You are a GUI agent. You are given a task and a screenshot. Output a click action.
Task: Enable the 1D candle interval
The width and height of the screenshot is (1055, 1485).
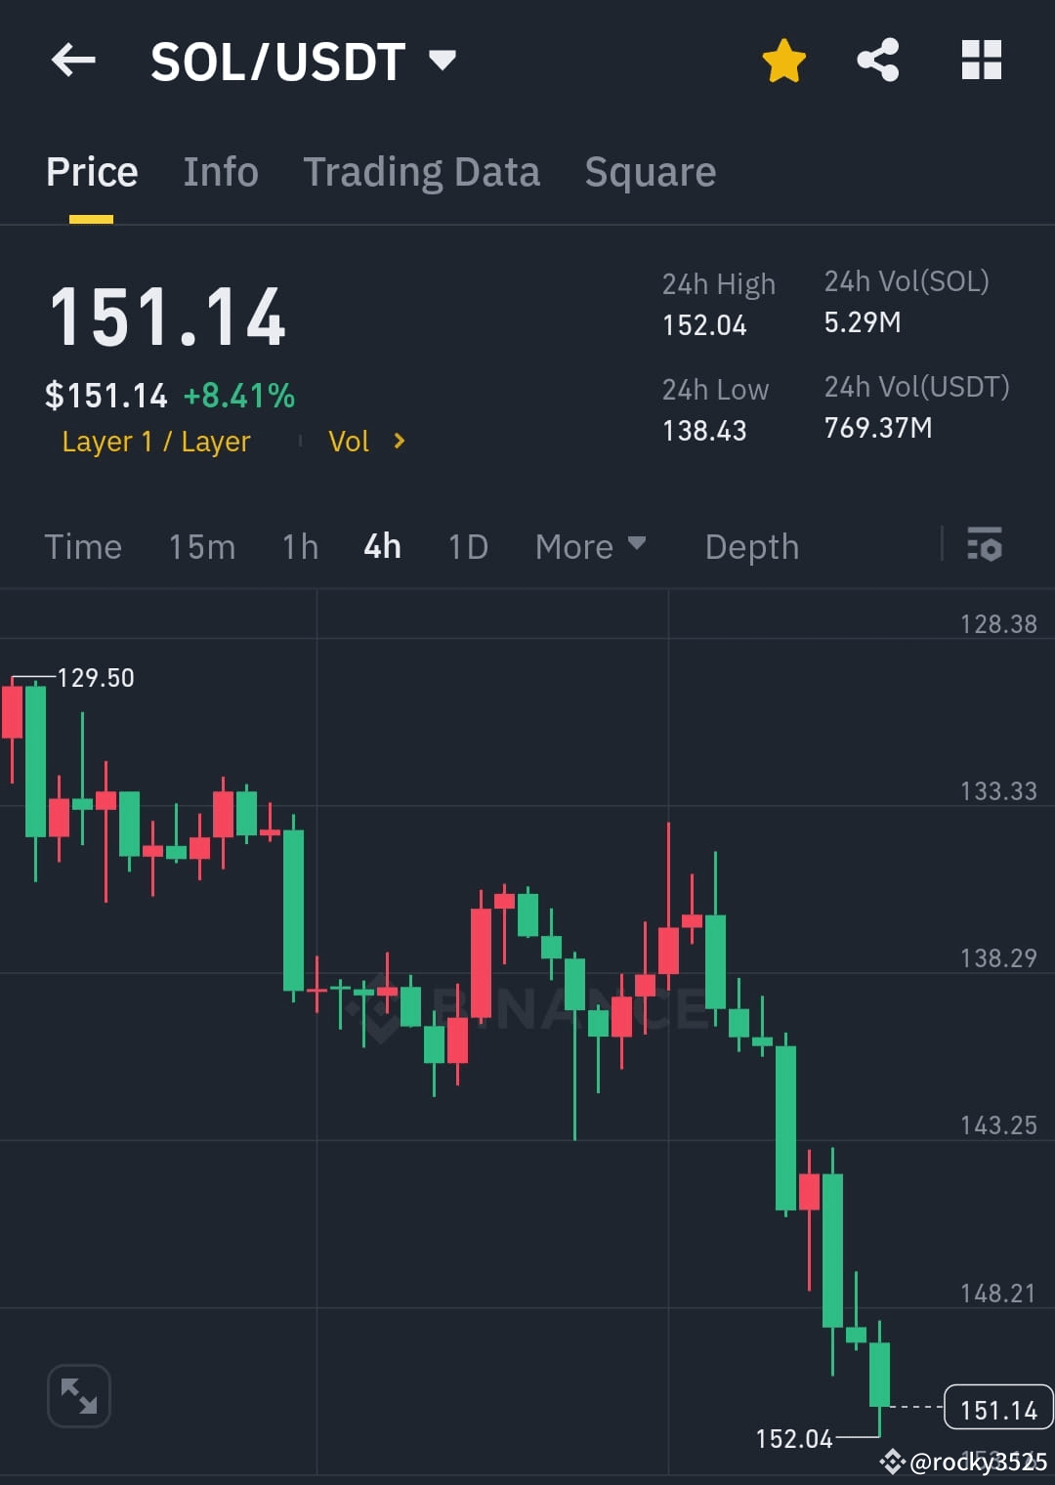click(x=467, y=546)
